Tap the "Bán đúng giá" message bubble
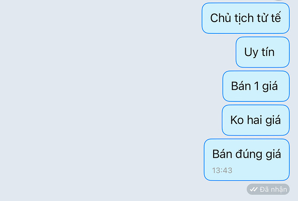This screenshot has width=298, height=201. click(x=247, y=160)
